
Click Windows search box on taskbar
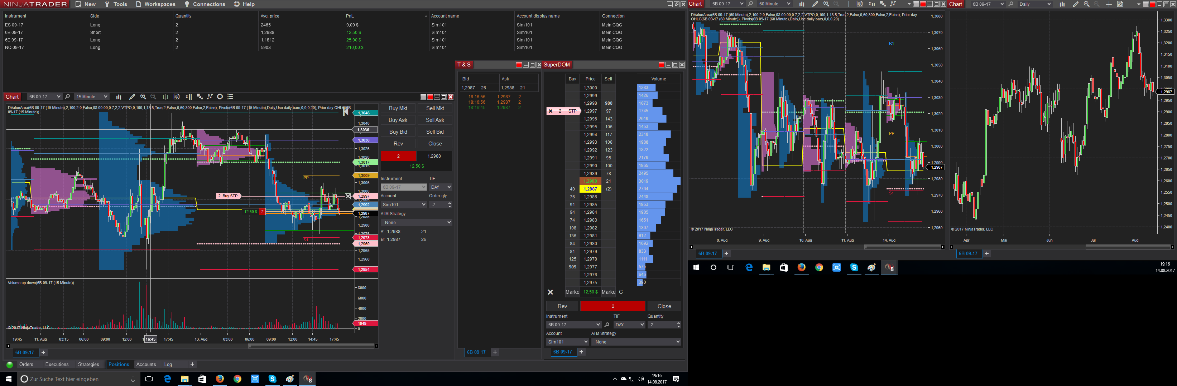[x=78, y=379]
